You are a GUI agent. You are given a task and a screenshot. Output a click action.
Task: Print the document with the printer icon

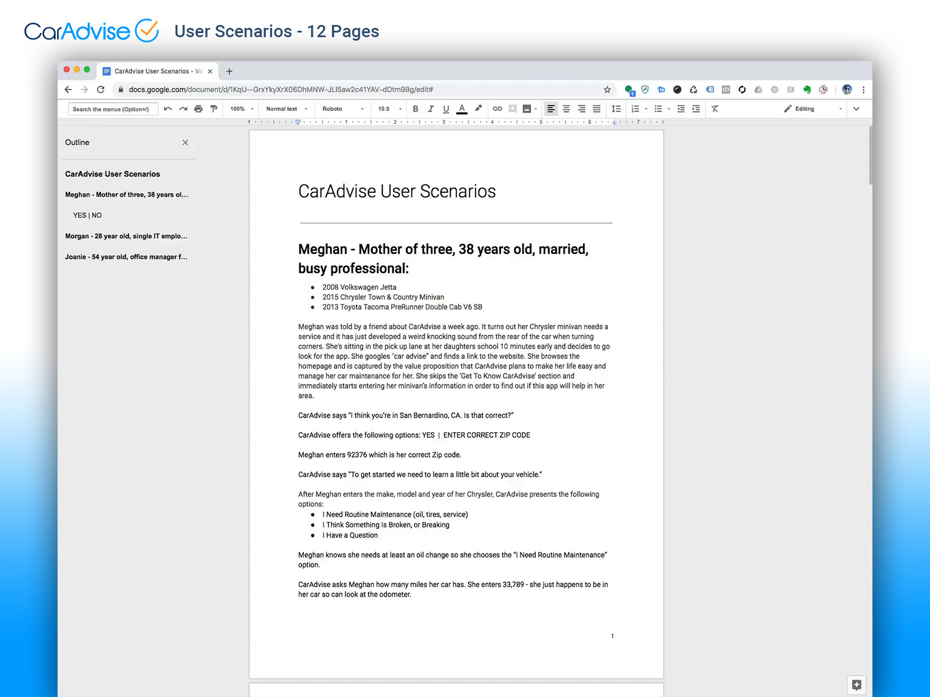click(198, 109)
